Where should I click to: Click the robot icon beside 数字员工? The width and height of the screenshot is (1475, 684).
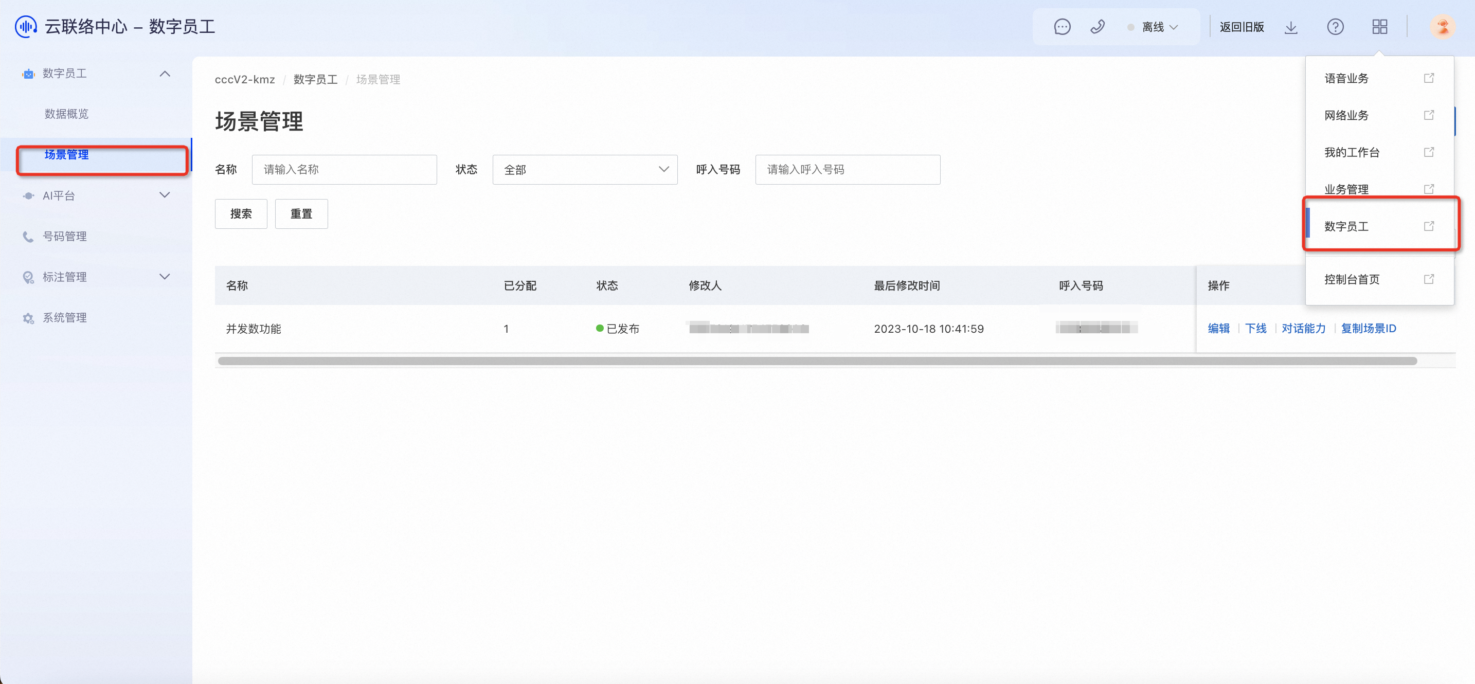tap(28, 73)
